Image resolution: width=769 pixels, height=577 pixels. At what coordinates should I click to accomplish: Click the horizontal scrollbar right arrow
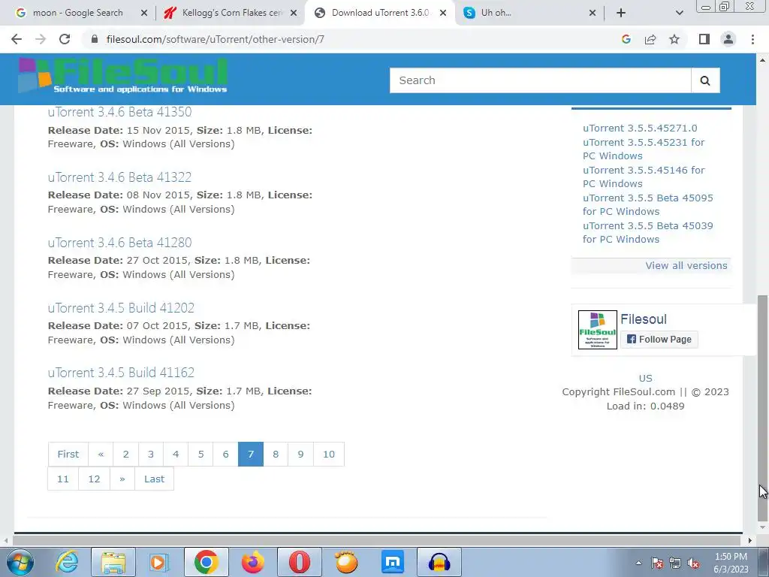pos(750,540)
